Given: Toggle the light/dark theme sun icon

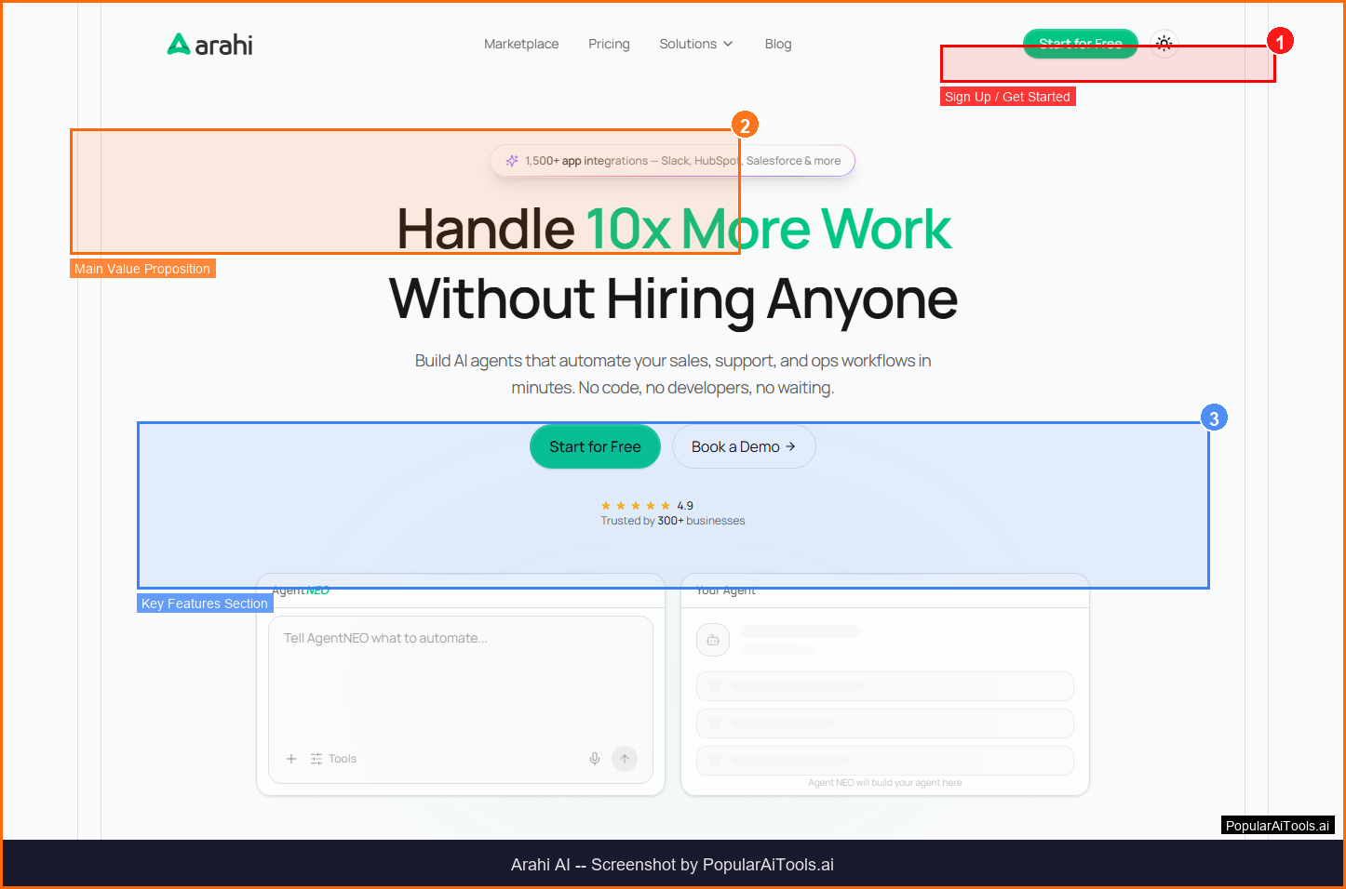Looking at the screenshot, I should 1164,43.
